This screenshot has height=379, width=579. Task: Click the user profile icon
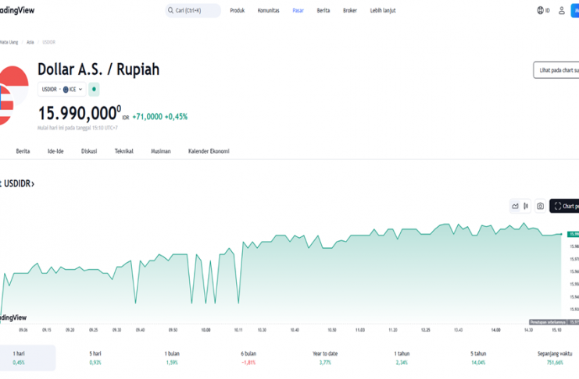(x=561, y=11)
